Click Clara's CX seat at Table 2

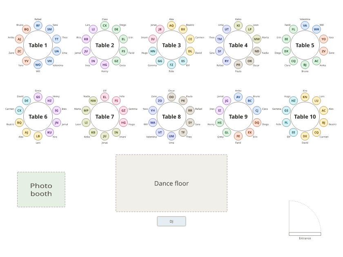point(105,26)
